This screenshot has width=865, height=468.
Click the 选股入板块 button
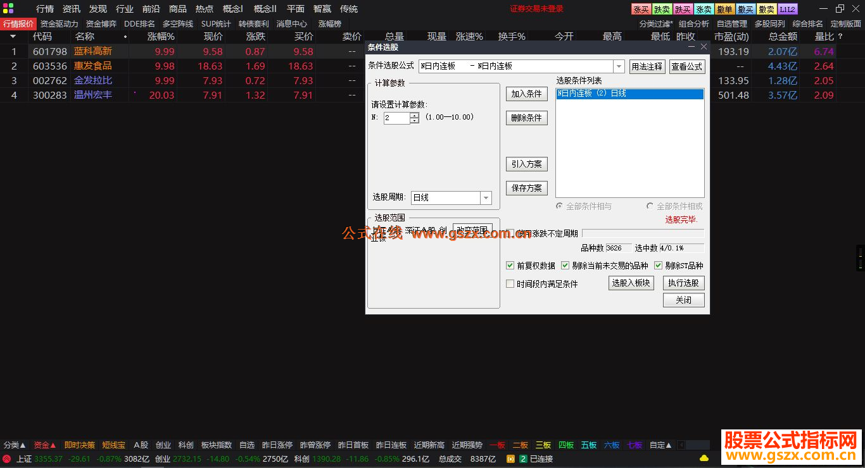pos(631,283)
